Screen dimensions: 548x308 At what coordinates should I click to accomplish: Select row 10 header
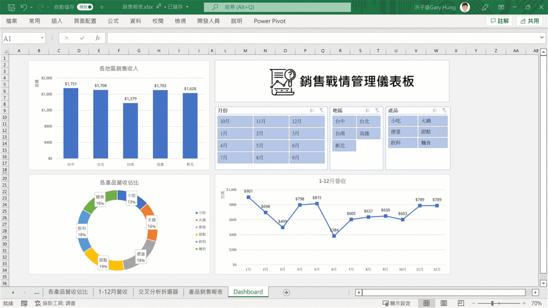[x=4, y=117]
